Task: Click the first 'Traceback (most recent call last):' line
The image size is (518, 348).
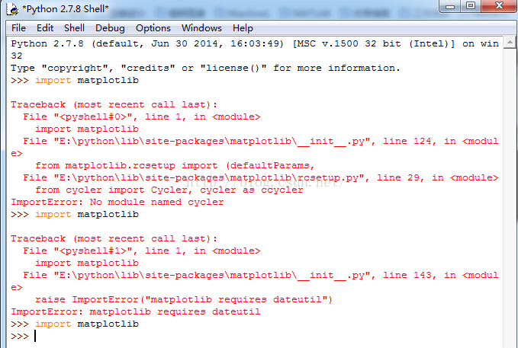Action: pyautogui.click(x=114, y=104)
